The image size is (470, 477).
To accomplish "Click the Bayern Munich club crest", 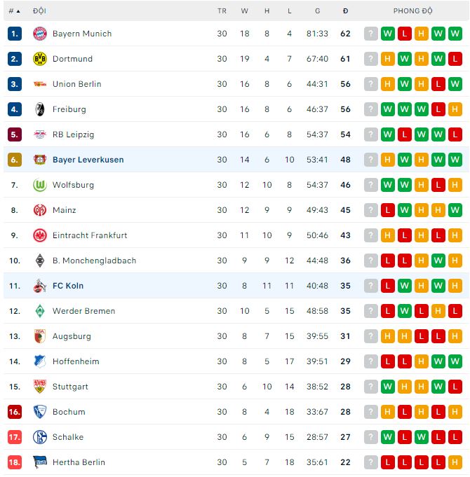I will click(x=39, y=34).
